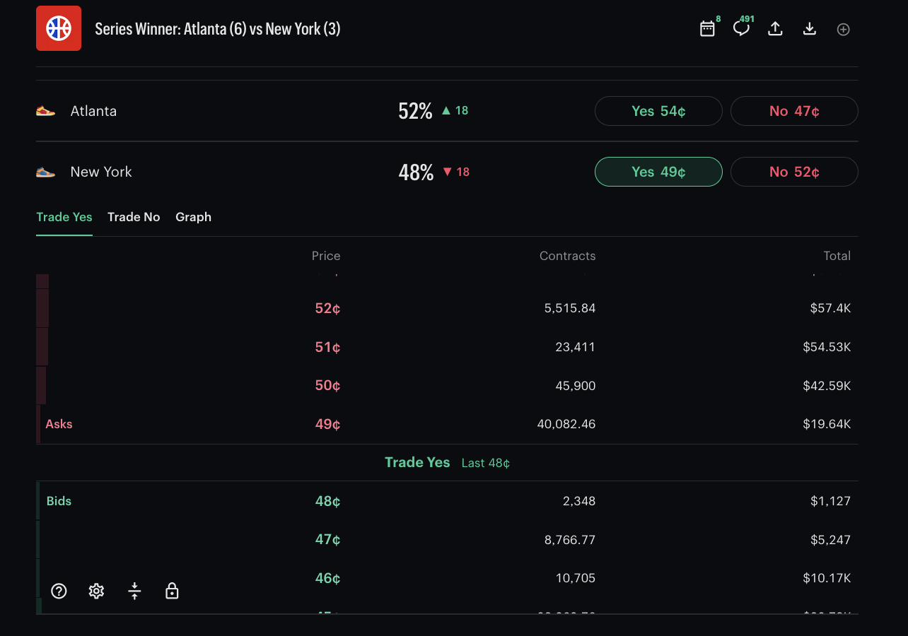908x636 pixels.
Task: Click the 10,705 contracts value
Action: coord(576,578)
